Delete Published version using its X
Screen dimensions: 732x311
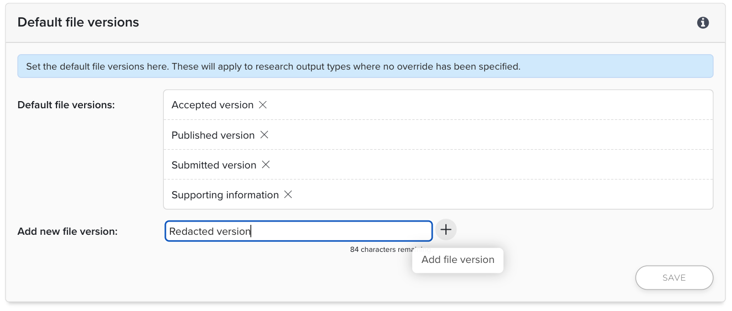click(264, 135)
